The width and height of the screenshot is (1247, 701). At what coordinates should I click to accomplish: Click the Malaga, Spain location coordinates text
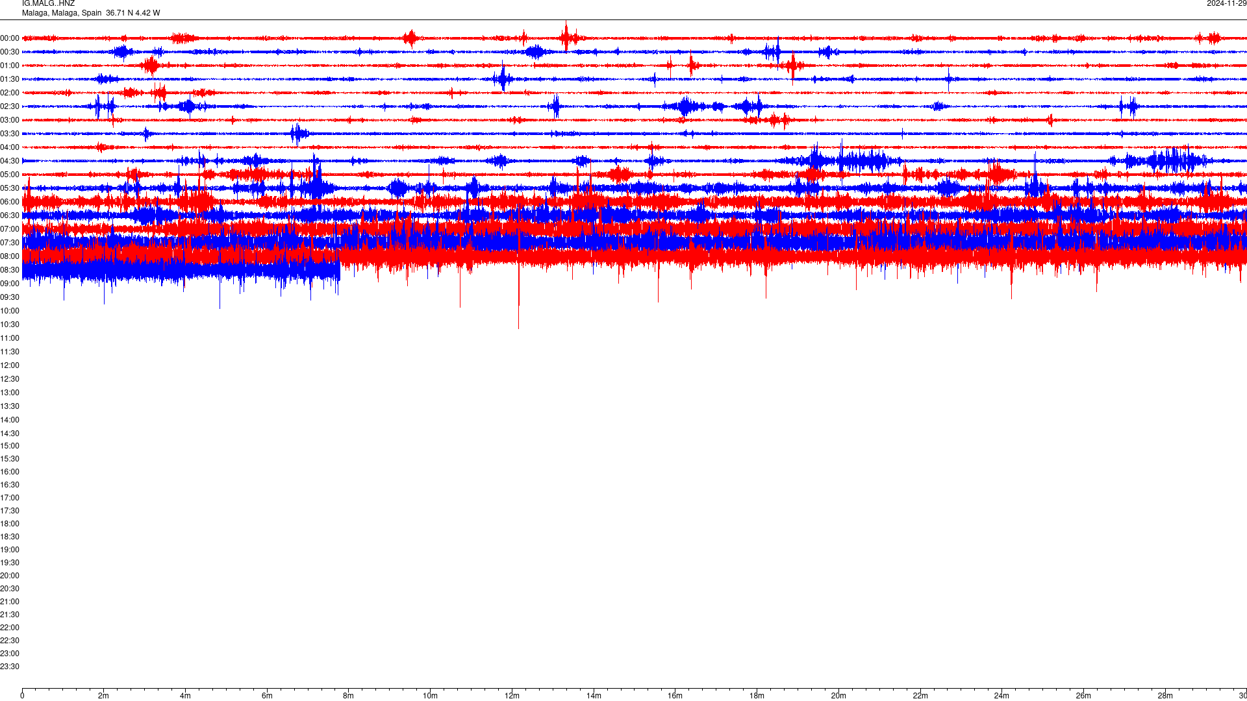coord(91,13)
